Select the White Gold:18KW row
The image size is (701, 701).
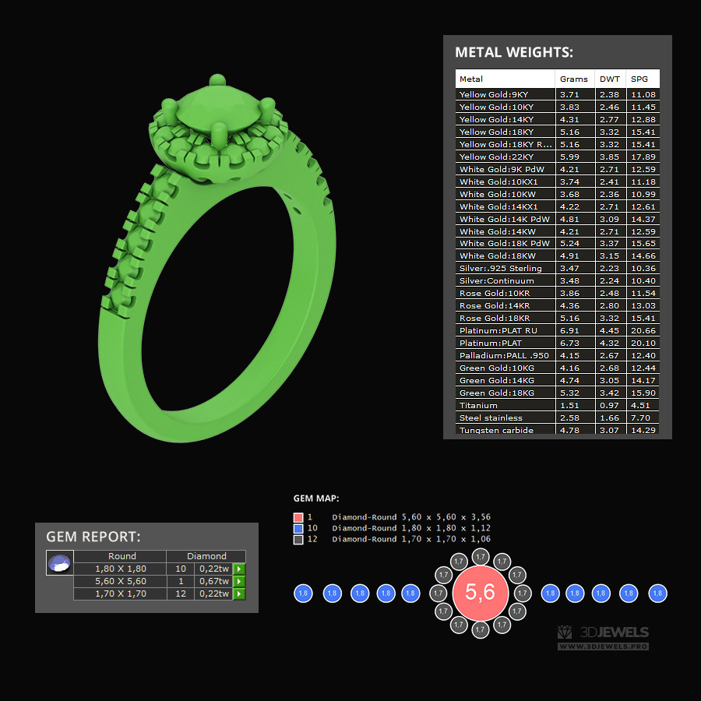[558, 255]
